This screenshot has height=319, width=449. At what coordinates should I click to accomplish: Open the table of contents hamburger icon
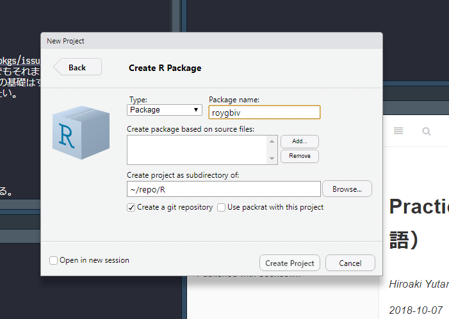point(398,131)
